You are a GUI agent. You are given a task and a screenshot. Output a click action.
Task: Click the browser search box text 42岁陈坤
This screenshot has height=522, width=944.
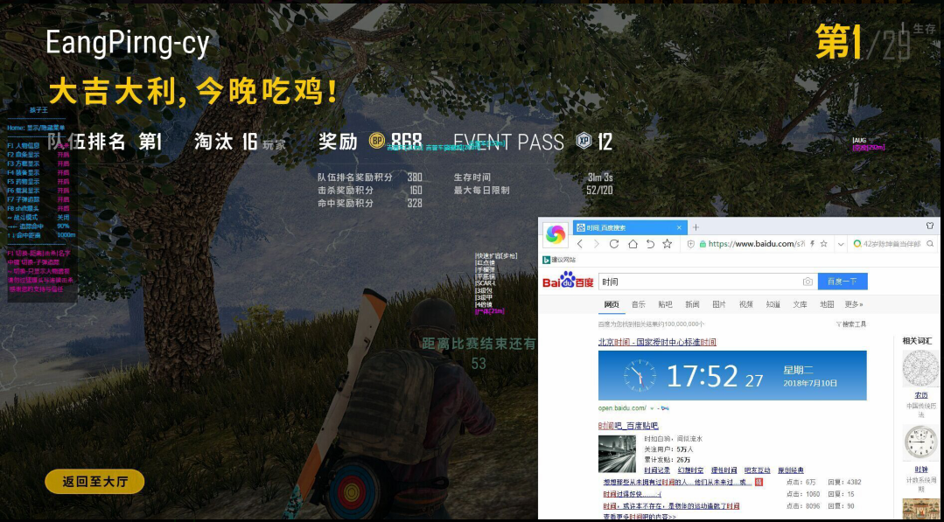(892, 244)
